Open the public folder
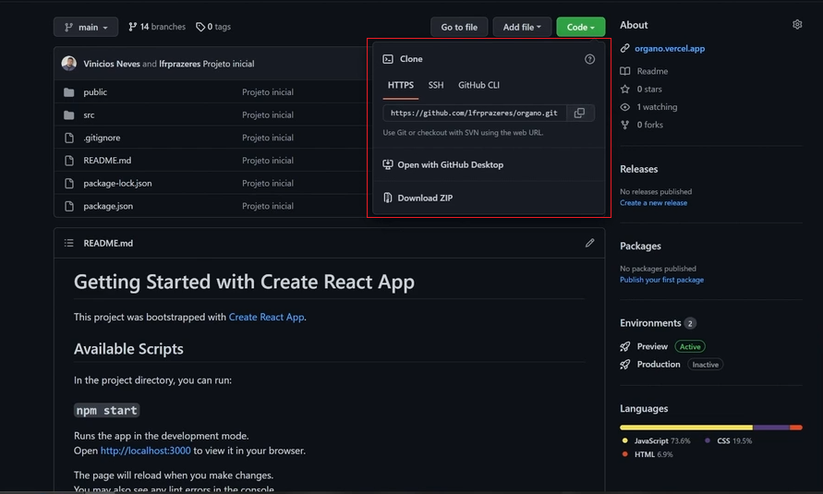 (95, 91)
